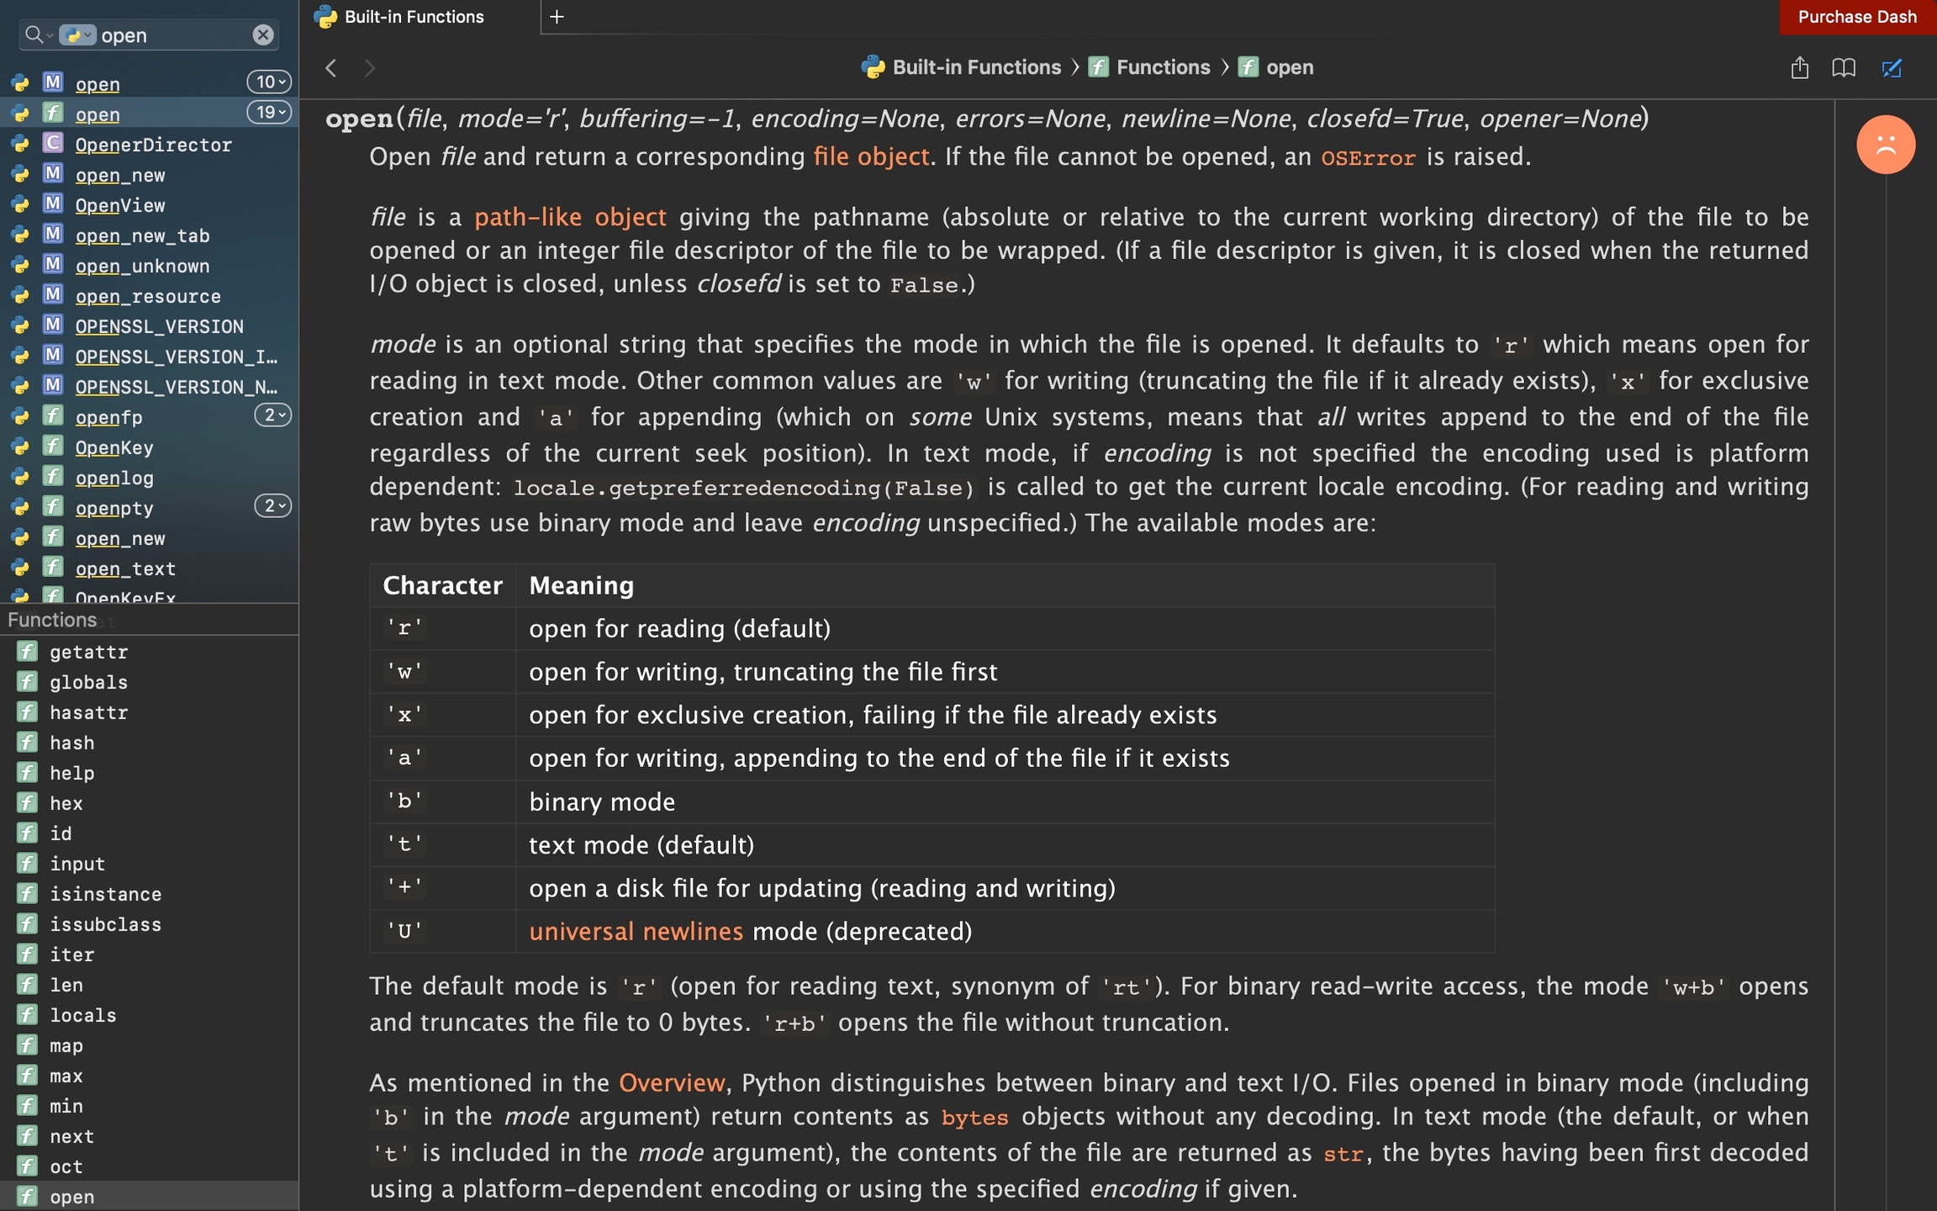
Task: Click the orange sad-face feedback icon
Action: [1885, 145]
